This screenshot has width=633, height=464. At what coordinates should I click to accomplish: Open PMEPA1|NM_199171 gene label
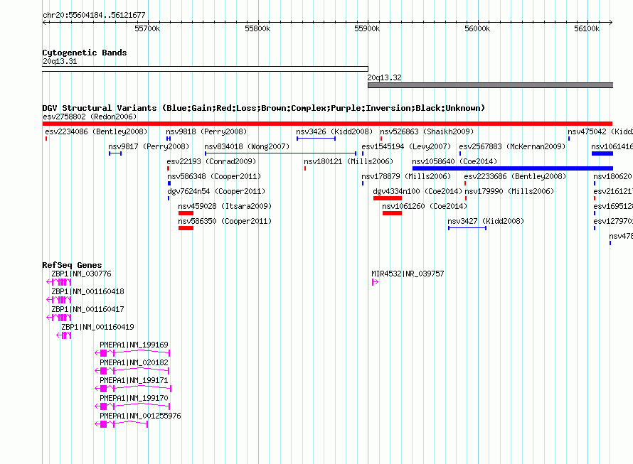[134, 380]
